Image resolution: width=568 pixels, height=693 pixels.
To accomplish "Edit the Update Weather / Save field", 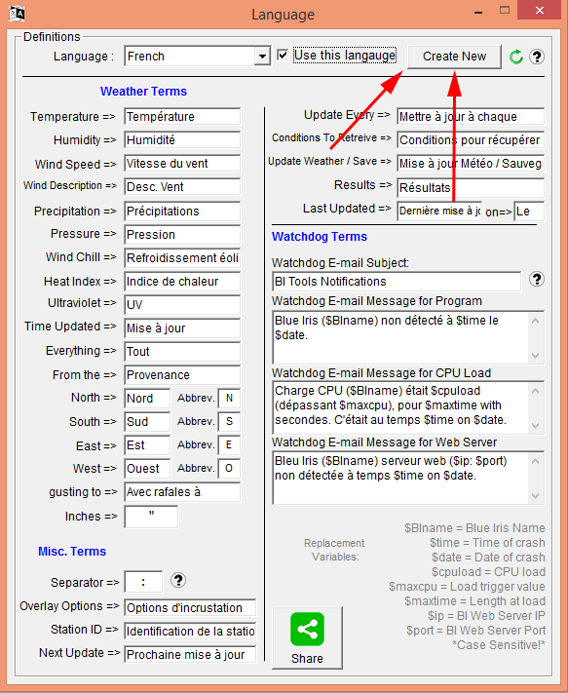I will click(x=471, y=164).
